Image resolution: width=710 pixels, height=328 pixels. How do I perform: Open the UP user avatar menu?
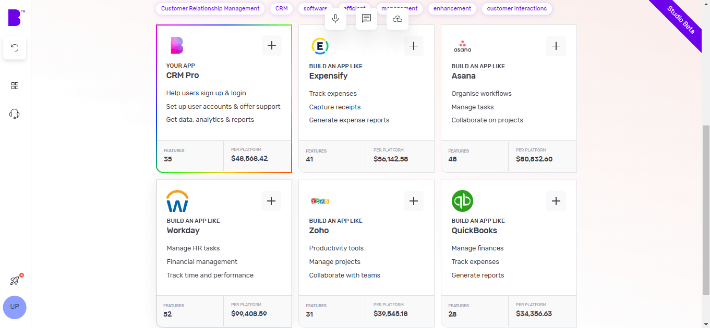pyautogui.click(x=15, y=308)
